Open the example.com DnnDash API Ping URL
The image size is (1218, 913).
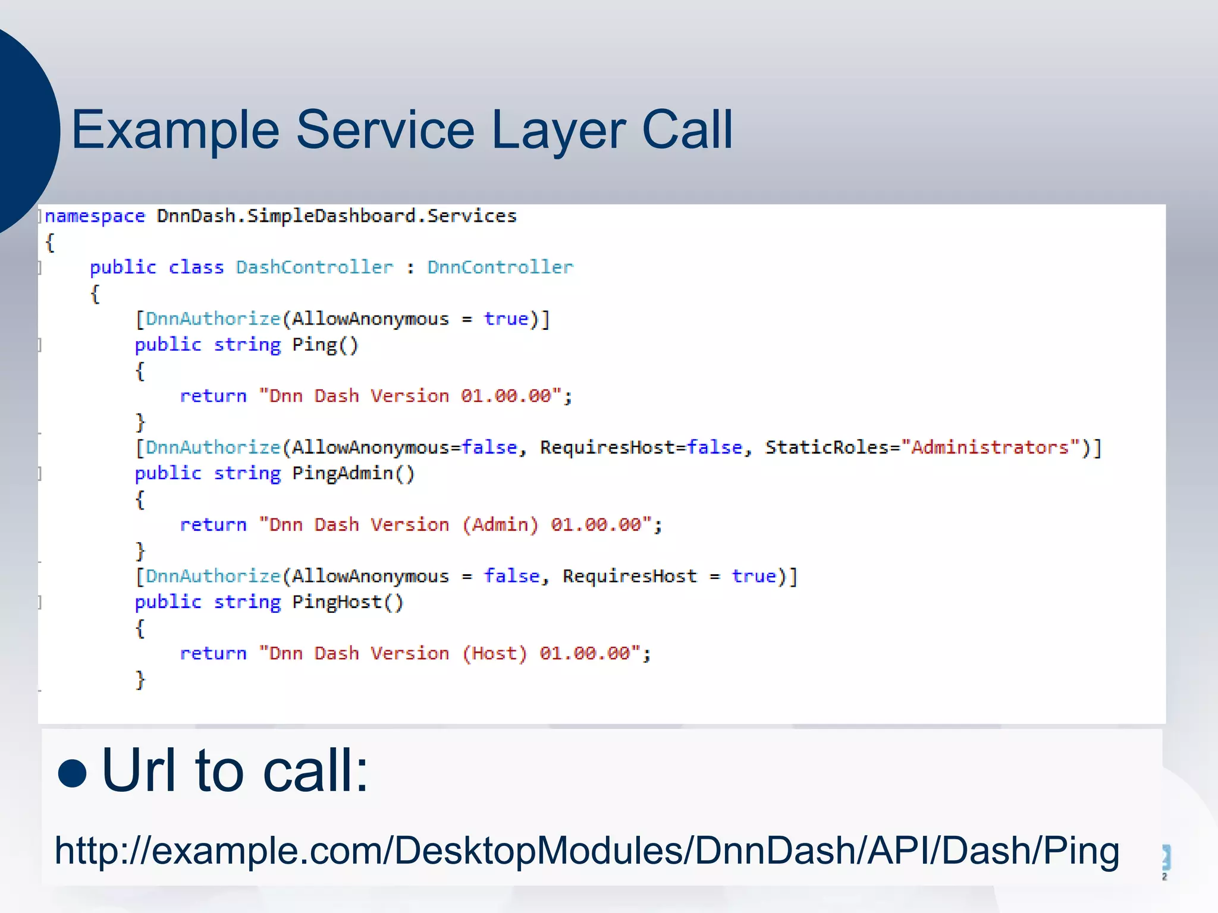[586, 850]
